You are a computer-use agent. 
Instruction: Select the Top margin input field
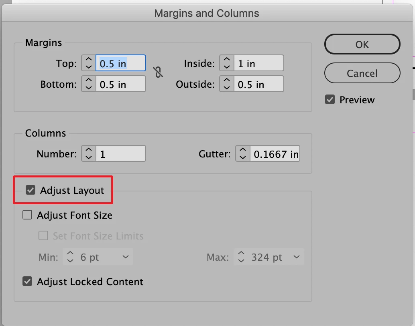(121, 63)
